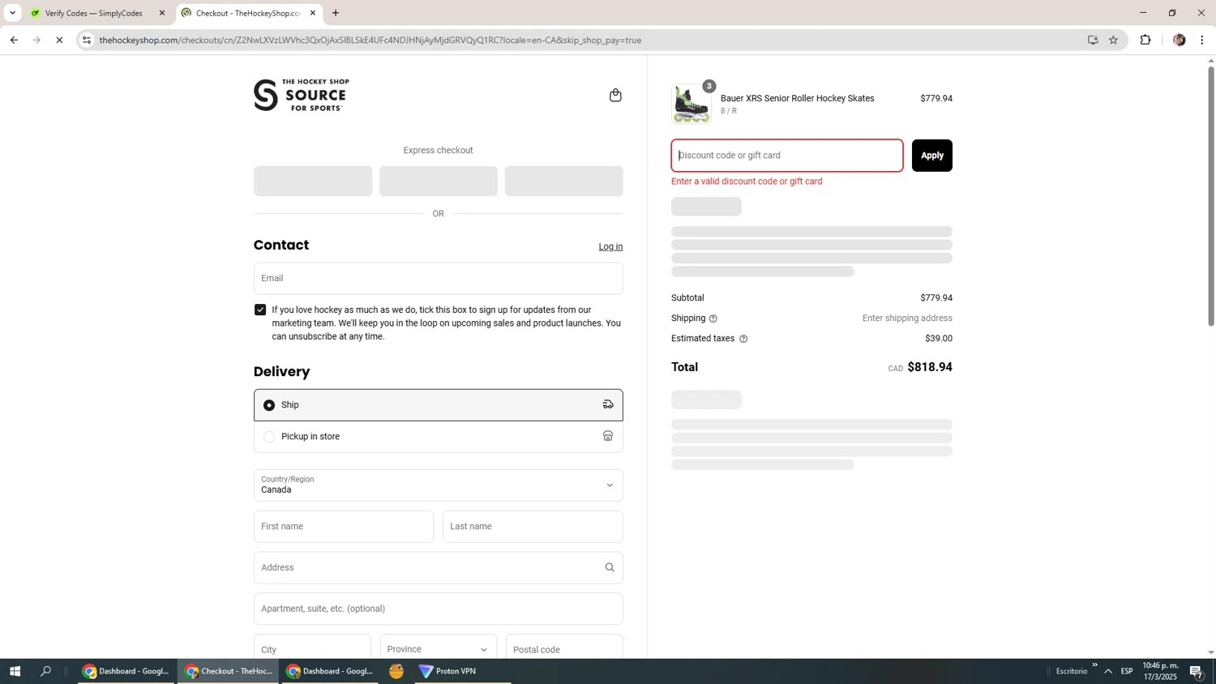The height and width of the screenshot is (684, 1216).
Task: Click the browser address bar URL
Action: click(370, 40)
